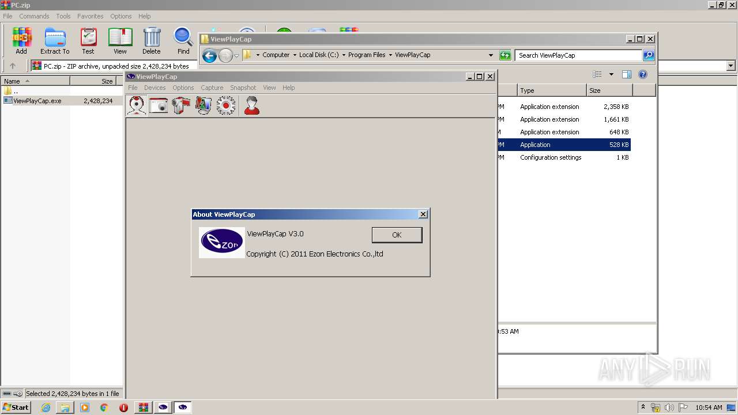The height and width of the screenshot is (415, 738).
Task: Click the record gear icon in ViewPlayCap
Action: [226, 105]
